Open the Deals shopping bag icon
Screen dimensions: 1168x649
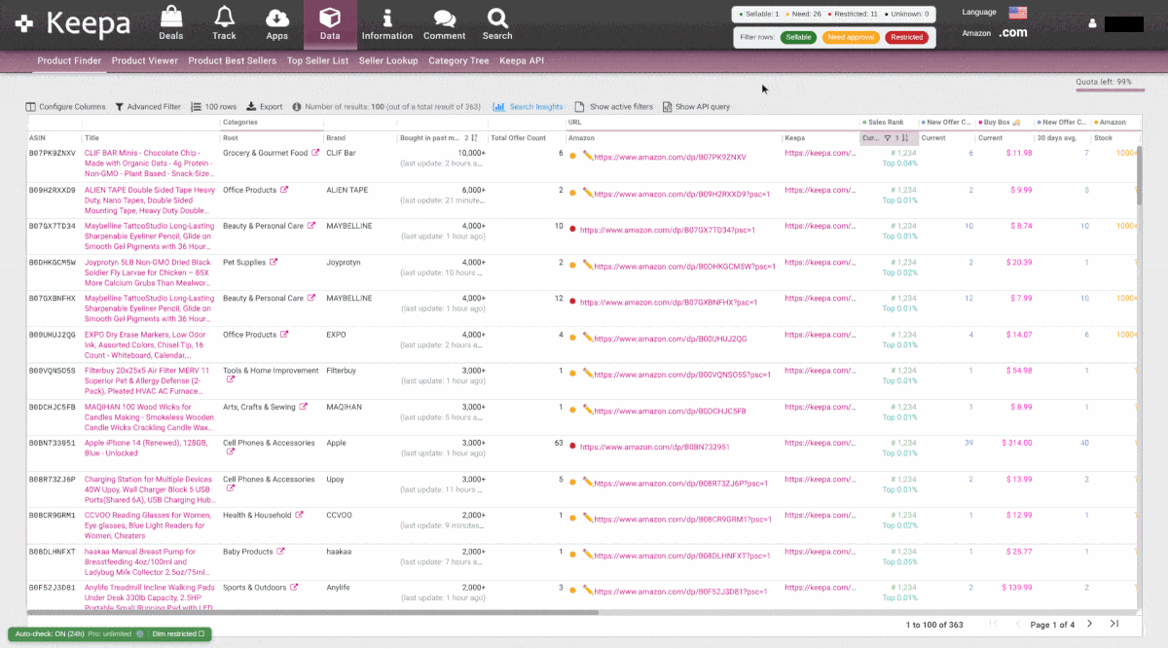coord(171,18)
